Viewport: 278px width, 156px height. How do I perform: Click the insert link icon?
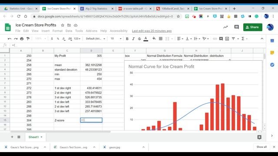tap(215, 39)
